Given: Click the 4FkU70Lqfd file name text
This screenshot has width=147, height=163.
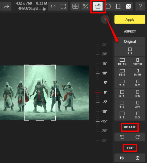Looking at the screenshot, I should point(32,9).
